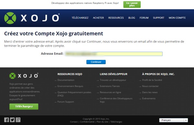The image size is (194, 125).
Task: Click the Continuer button
Action: (x=96, y=62)
